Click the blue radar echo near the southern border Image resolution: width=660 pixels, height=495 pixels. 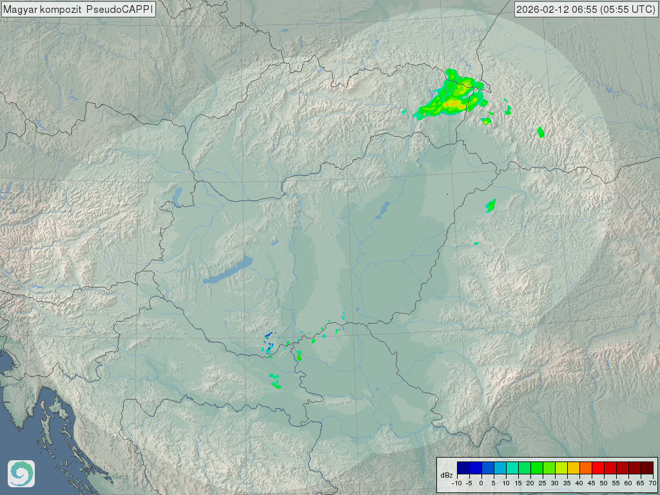coord(268,335)
